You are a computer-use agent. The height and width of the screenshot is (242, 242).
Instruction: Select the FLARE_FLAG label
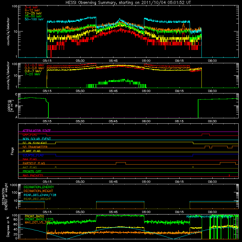pos(31,151)
